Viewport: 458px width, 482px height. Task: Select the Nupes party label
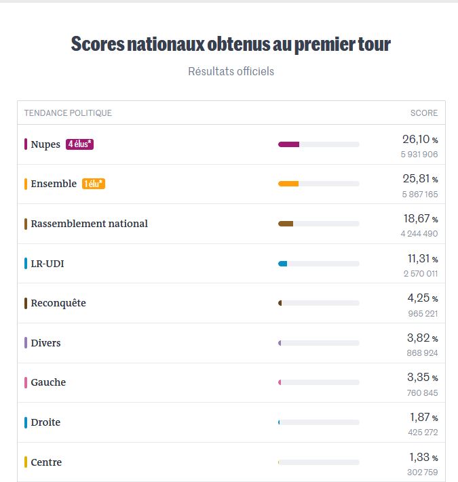click(45, 144)
